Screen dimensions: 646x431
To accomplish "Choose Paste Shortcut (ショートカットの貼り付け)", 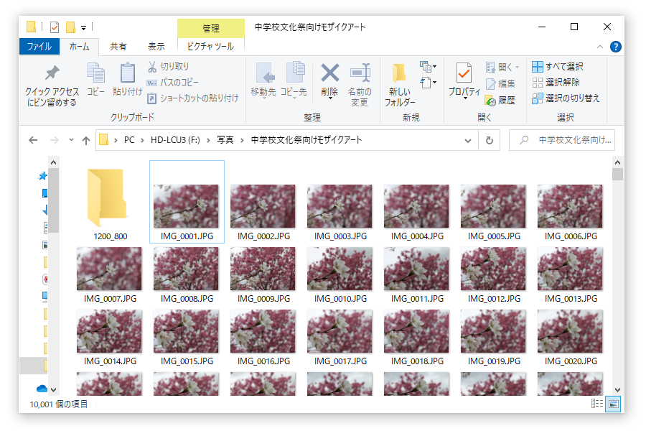I will click(193, 98).
